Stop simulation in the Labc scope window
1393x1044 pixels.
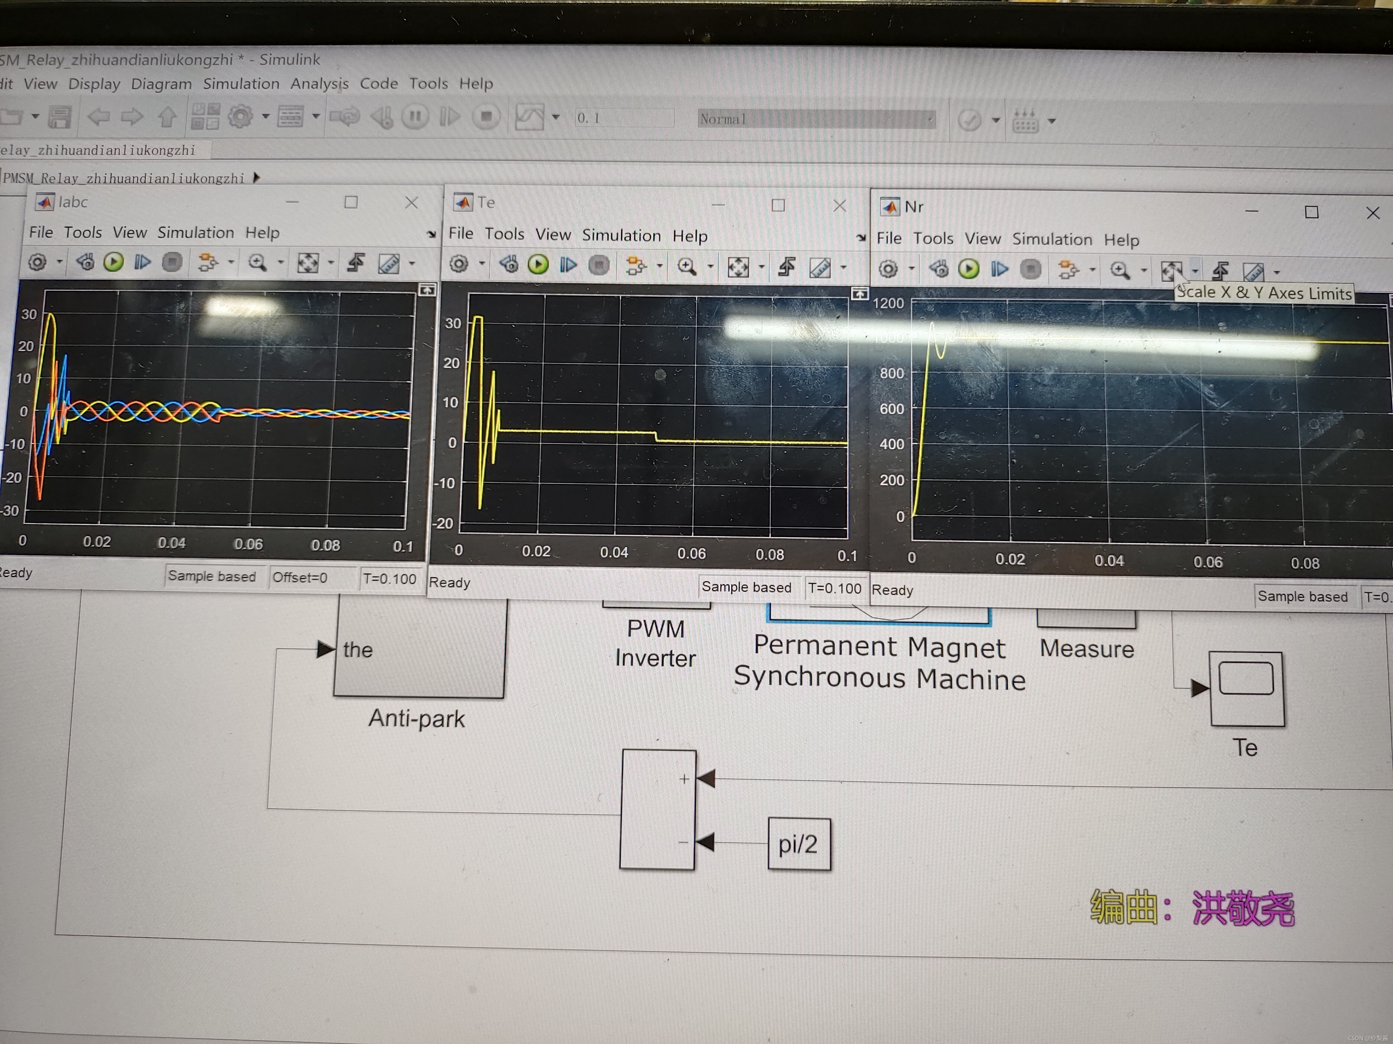tap(172, 262)
